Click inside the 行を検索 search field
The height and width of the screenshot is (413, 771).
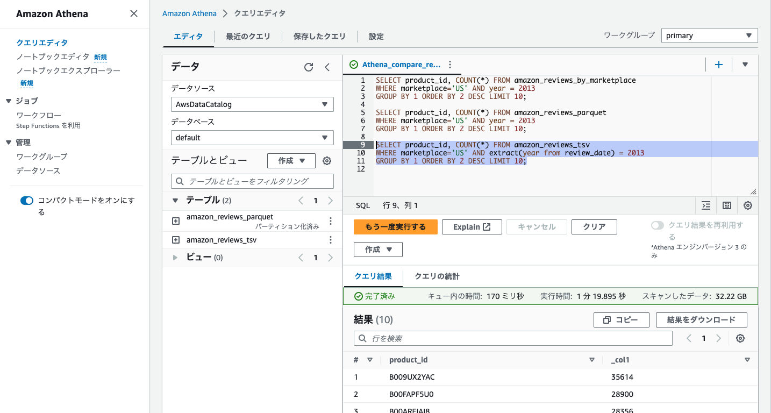pyautogui.click(x=511, y=338)
